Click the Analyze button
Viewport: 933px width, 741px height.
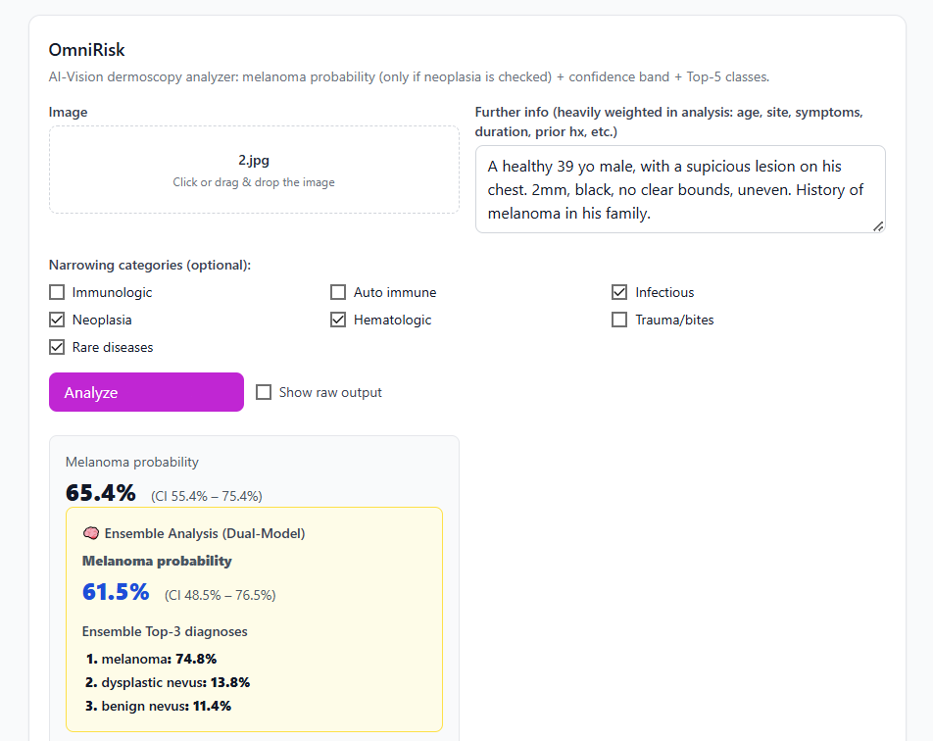(145, 392)
